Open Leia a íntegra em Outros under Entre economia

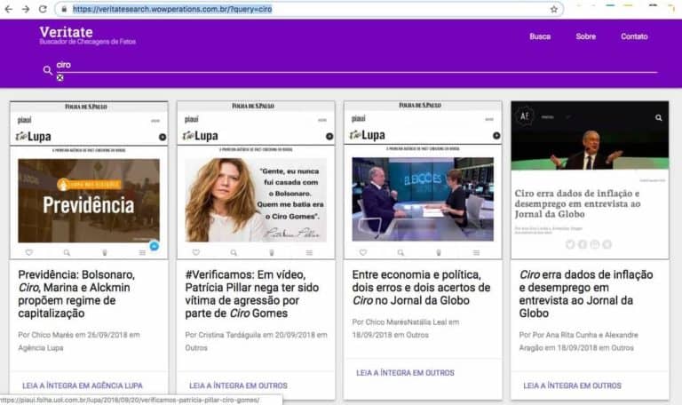pyautogui.click(x=405, y=373)
